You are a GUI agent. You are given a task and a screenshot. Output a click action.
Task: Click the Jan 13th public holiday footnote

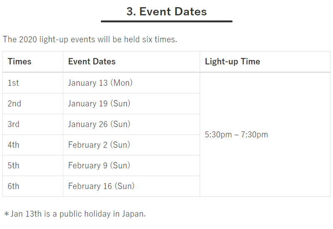75,214
